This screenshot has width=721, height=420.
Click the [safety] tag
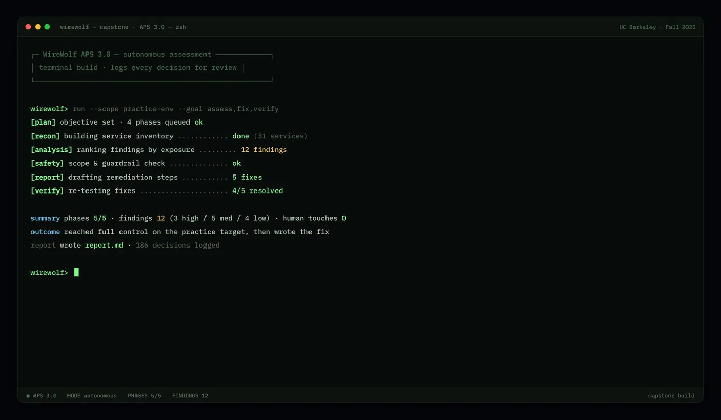pyautogui.click(x=47, y=163)
